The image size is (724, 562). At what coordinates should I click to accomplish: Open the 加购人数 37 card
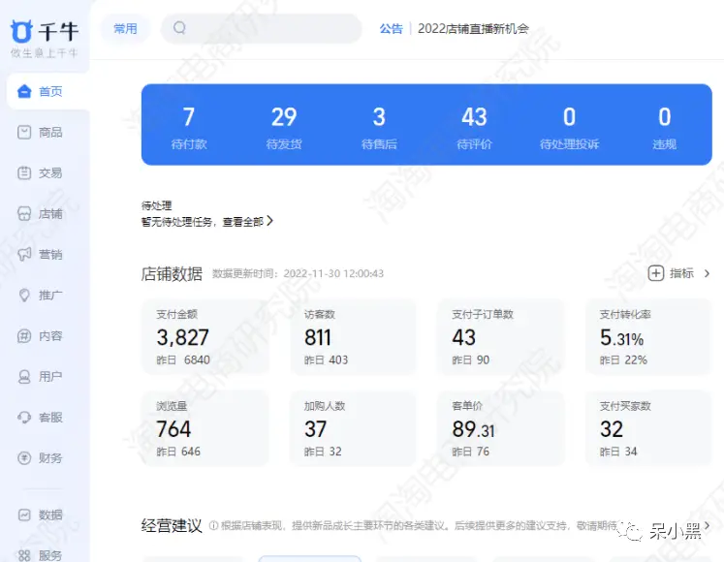[353, 428]
